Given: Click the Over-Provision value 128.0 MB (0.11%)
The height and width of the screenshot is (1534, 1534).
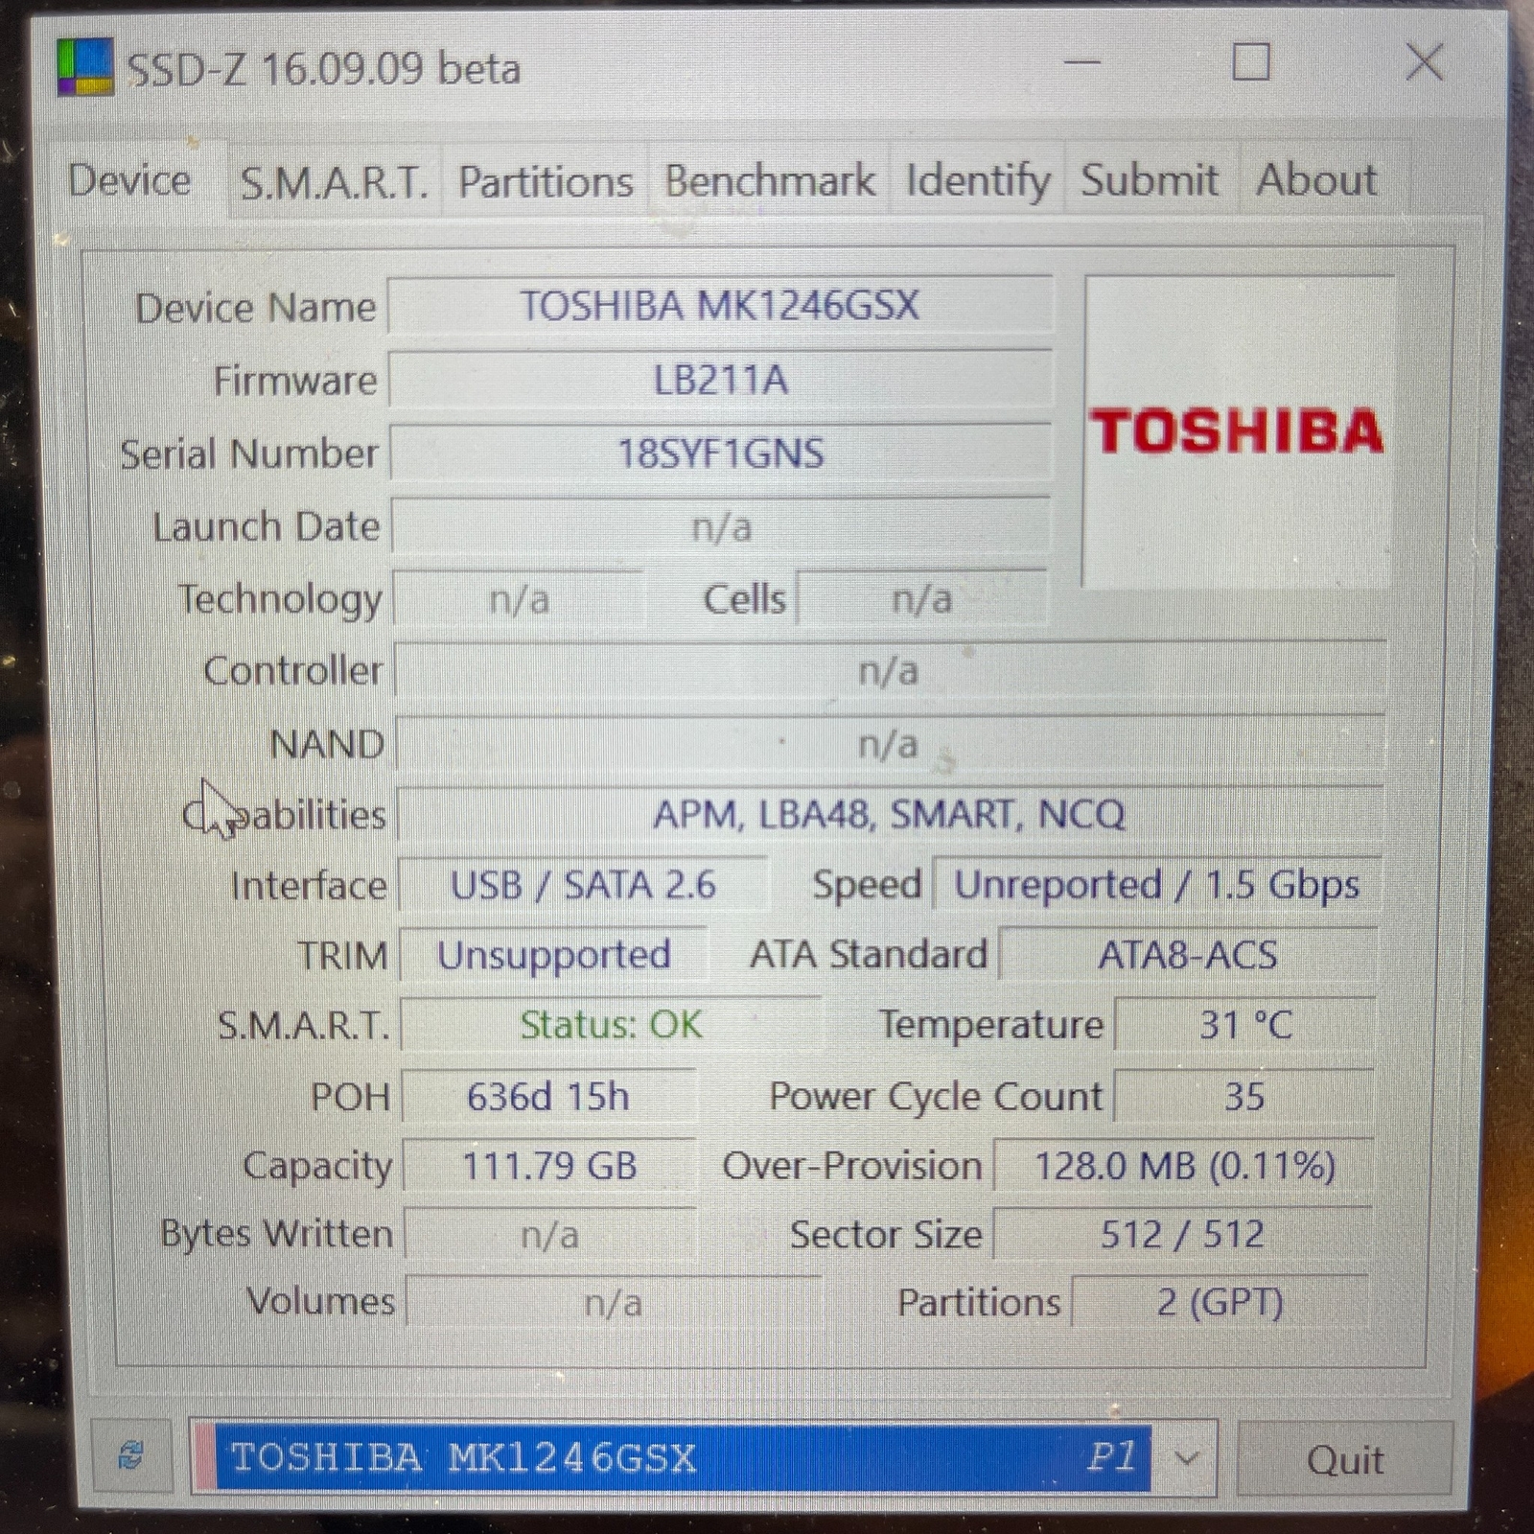Looking at the screenshot, I should pos(1184,1166).
